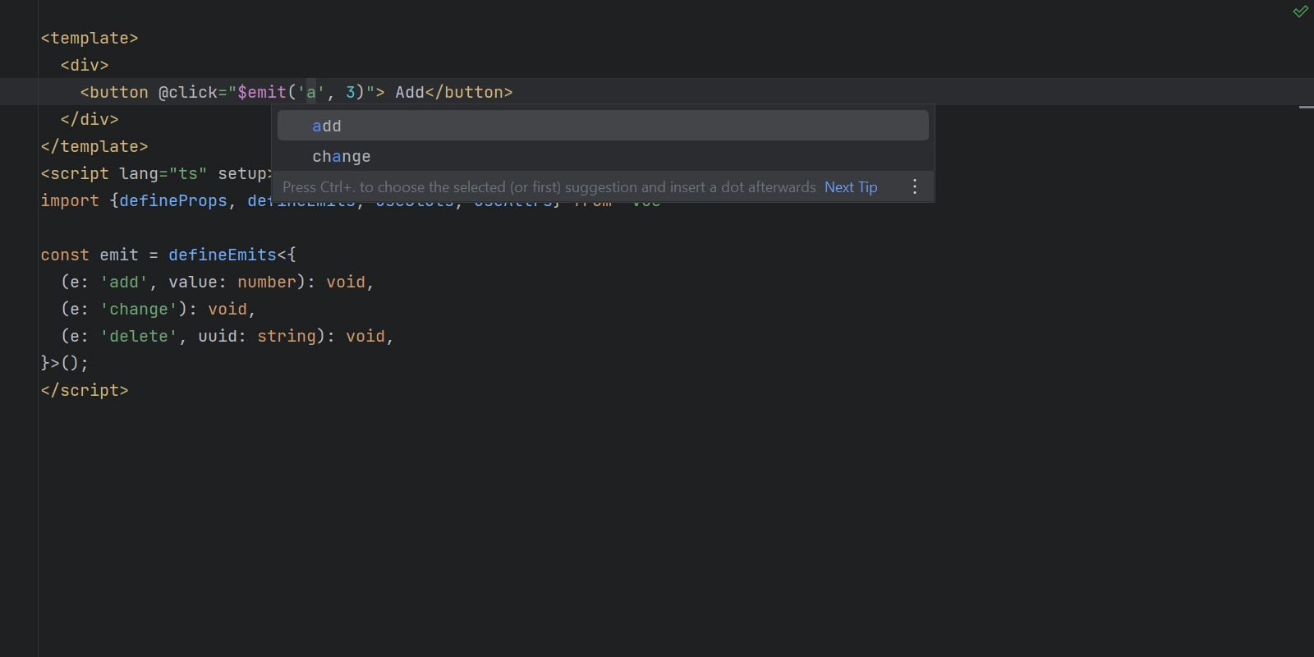Image resolution: width=1314 pixels, height=657 pixels.
Task: Choose the 'change' completion suggestion
Action: (x=603, y=156)
